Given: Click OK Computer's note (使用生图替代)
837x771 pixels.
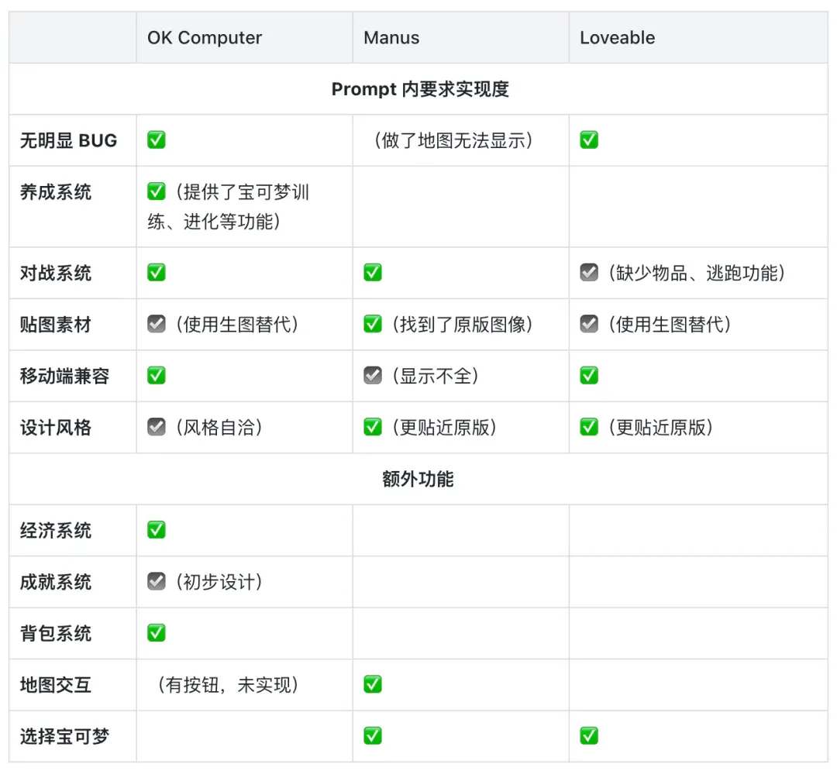Looking at the screenshot, I should pos(237,324).
